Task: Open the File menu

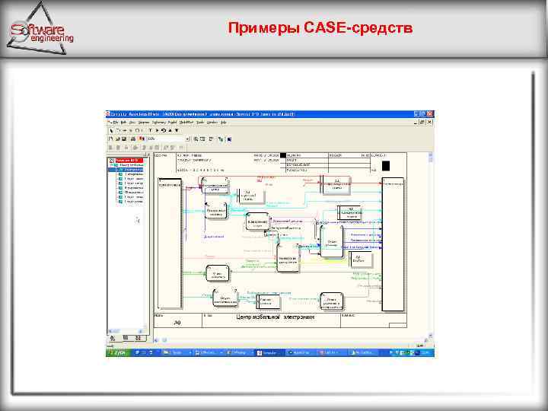Action: [116, 123]
